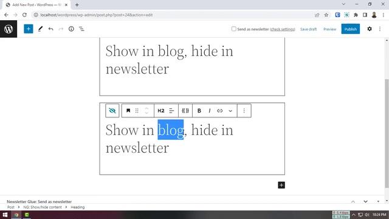Show hidden system tray icons
The image size is (389, 219).
[354, 215]
